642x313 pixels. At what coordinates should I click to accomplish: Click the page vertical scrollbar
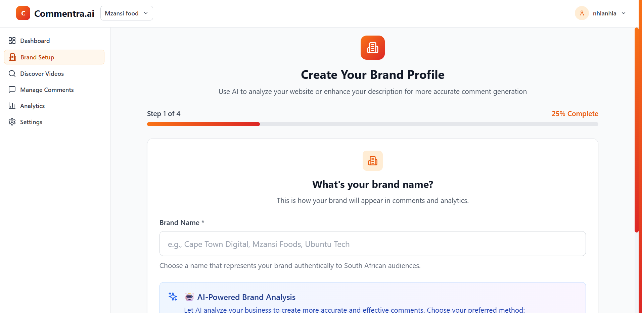click(636, 130)
